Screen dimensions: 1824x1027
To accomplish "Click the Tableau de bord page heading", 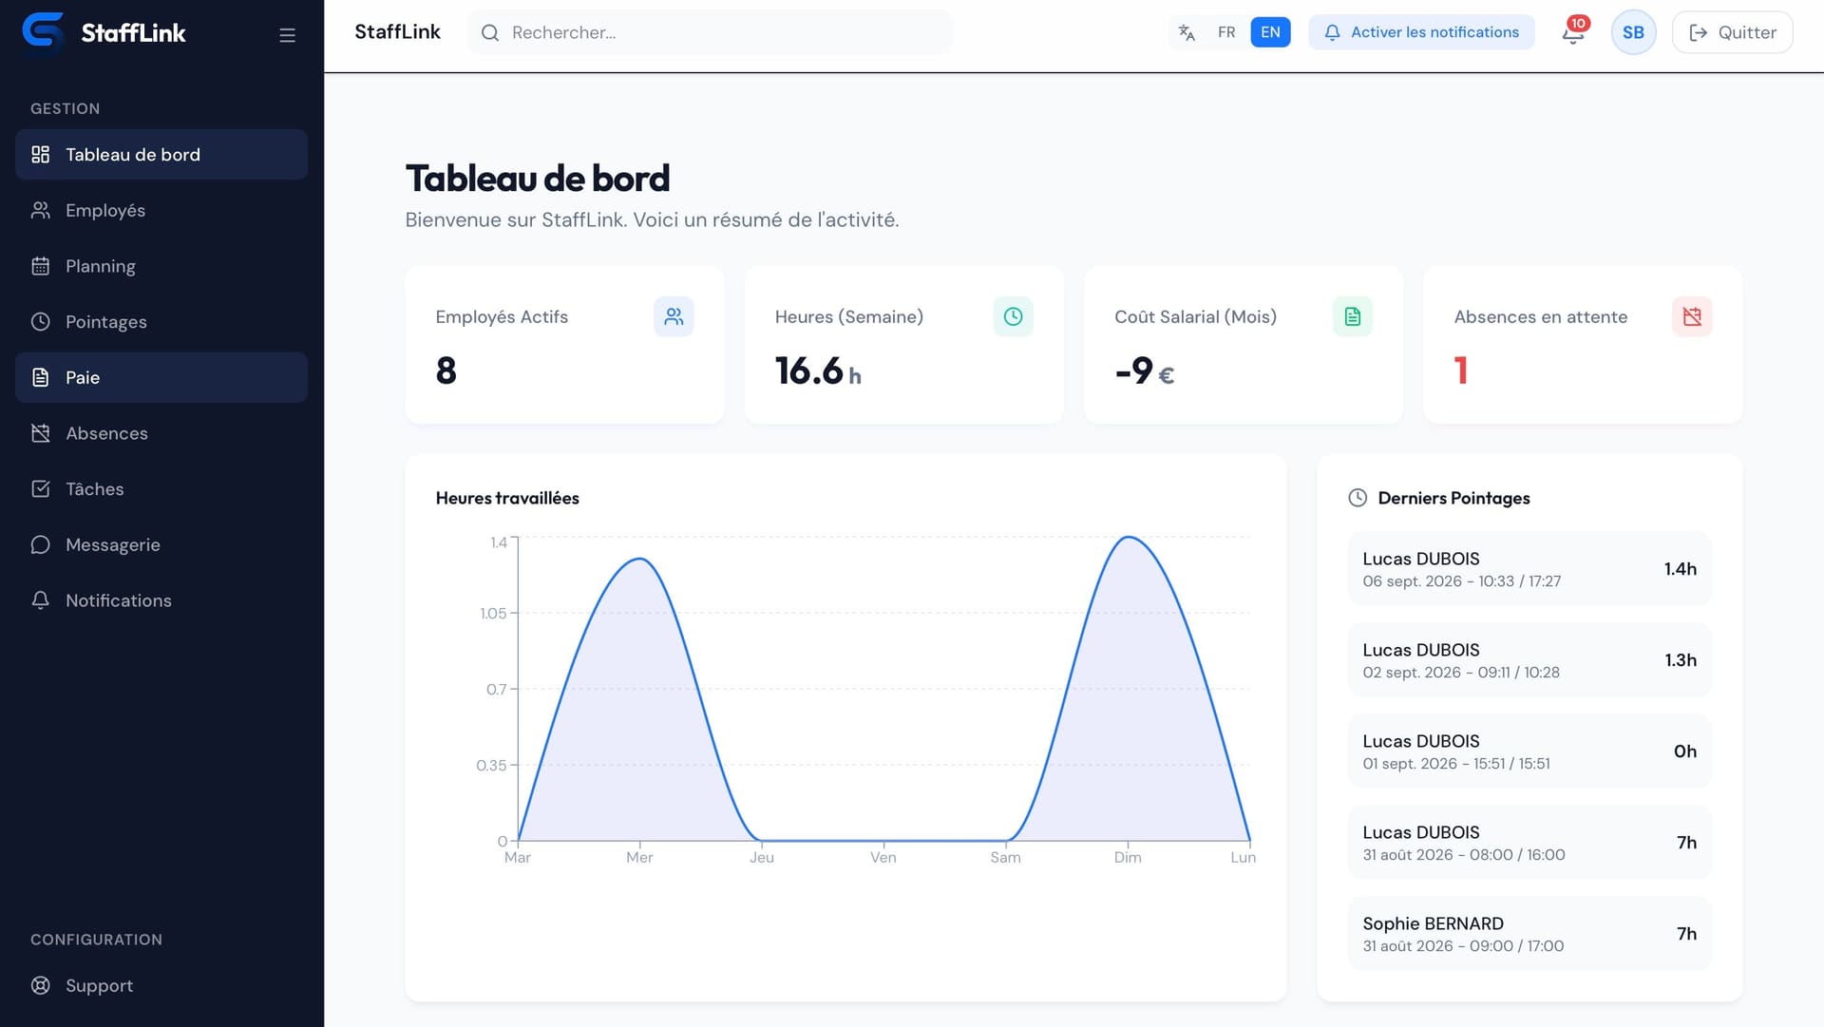I will pos(538,178).
